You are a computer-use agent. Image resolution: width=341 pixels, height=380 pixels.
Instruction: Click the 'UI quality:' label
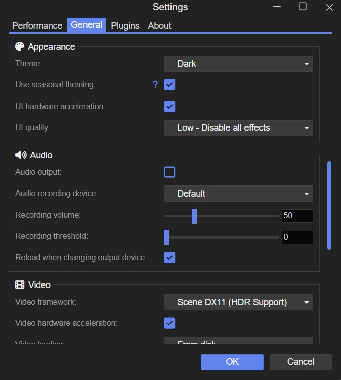pos(33,128)
